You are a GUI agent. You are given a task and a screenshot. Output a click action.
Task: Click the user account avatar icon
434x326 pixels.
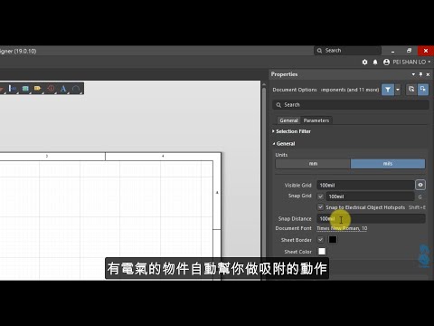386,62
